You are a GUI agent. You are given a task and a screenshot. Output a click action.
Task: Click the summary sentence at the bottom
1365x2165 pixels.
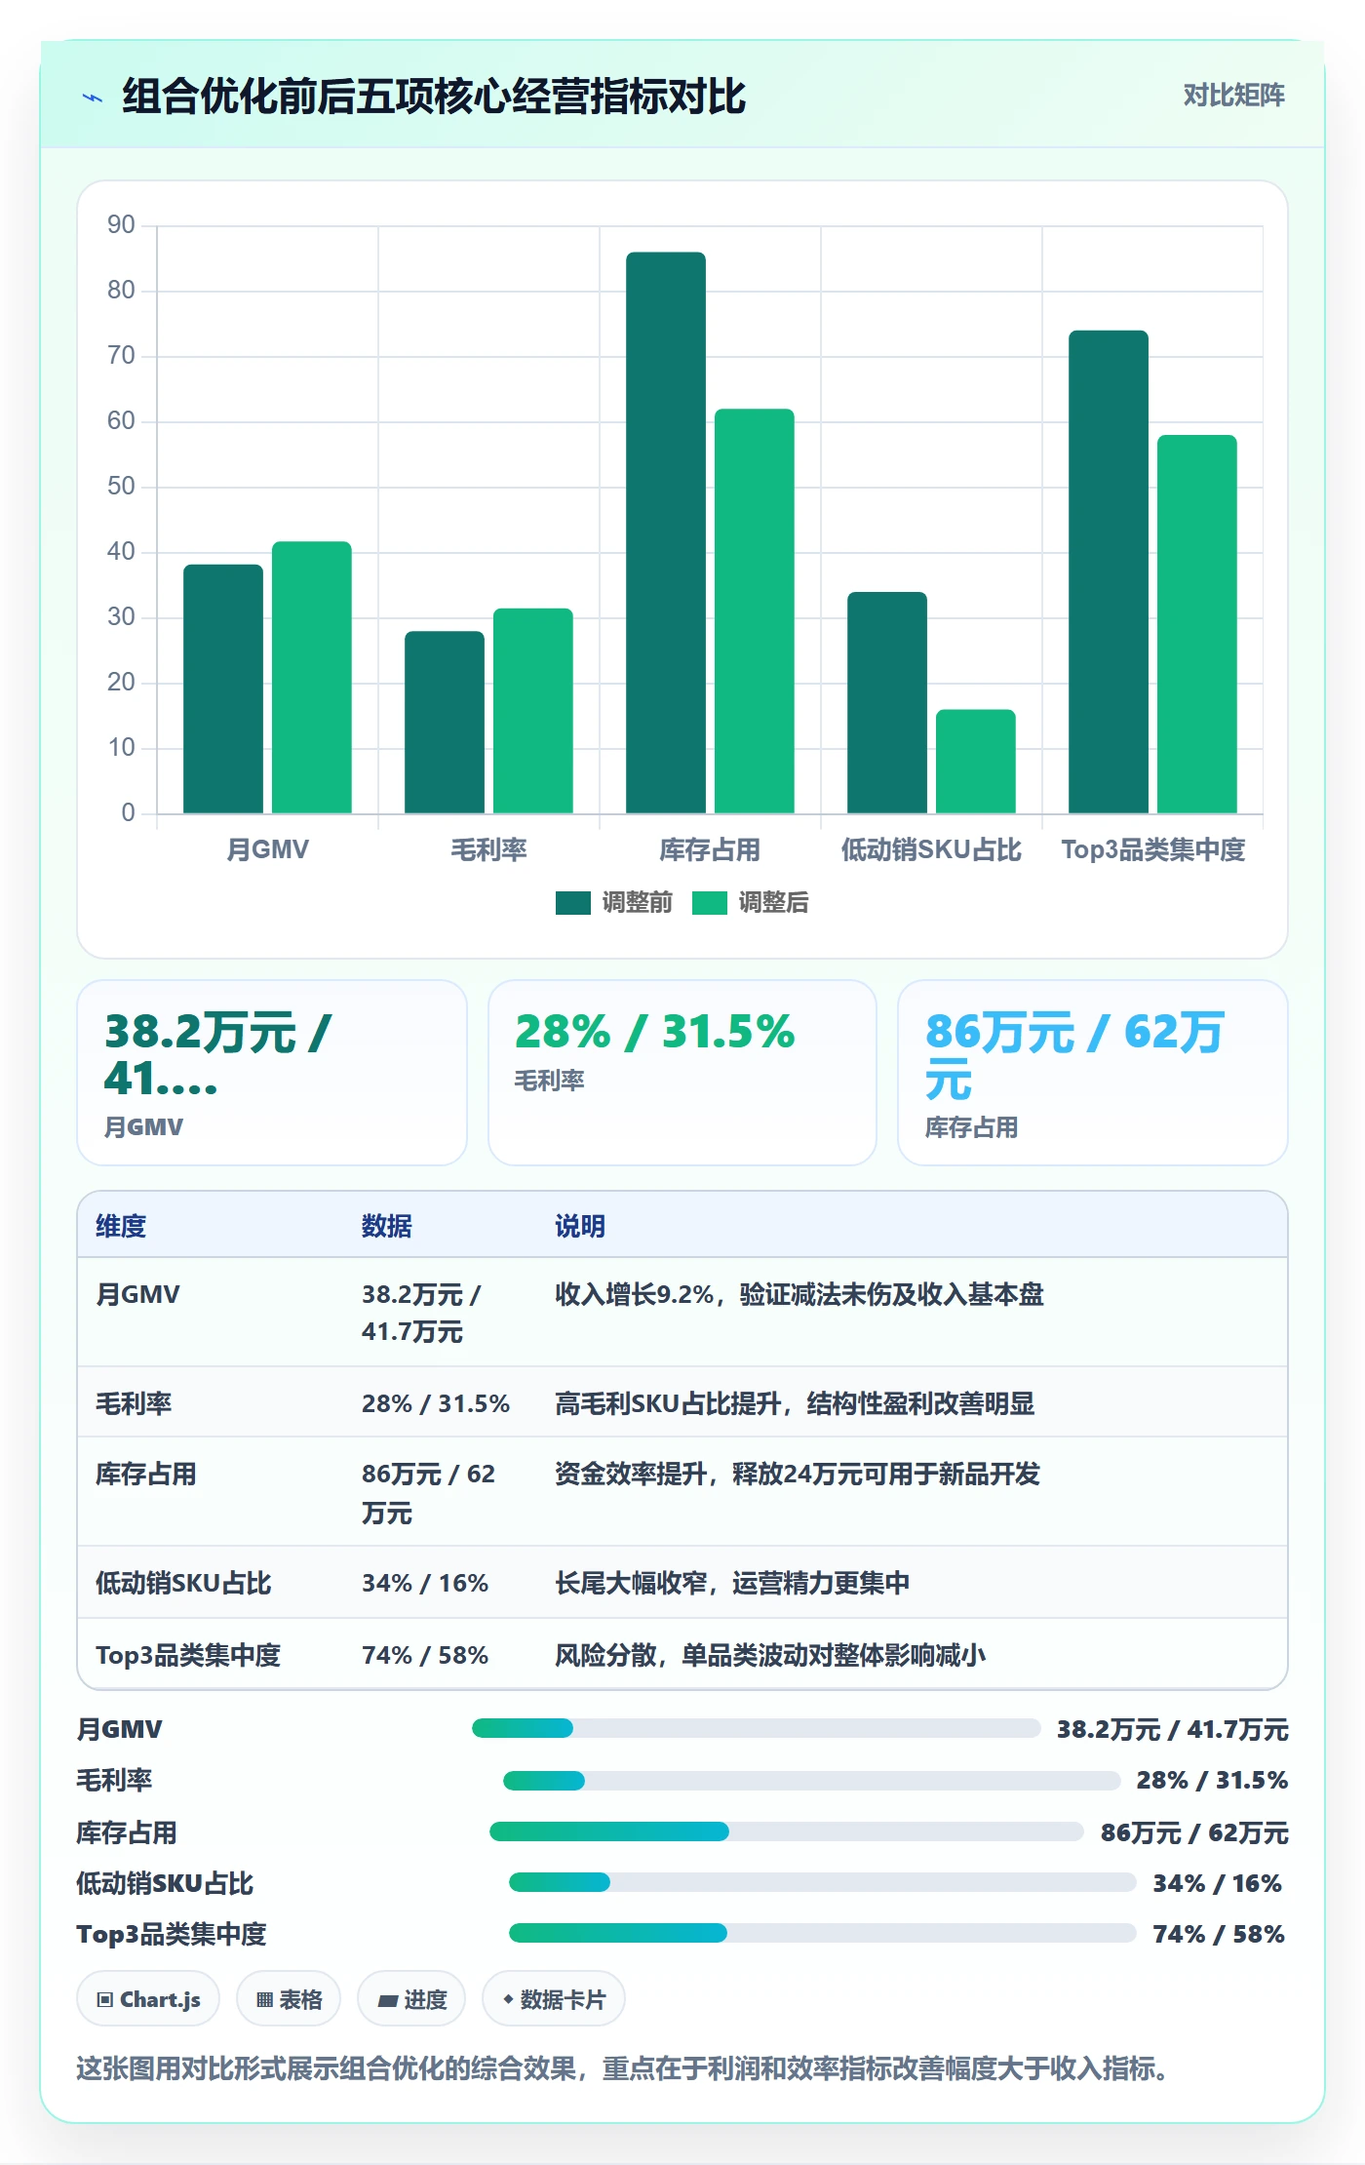622,2067
